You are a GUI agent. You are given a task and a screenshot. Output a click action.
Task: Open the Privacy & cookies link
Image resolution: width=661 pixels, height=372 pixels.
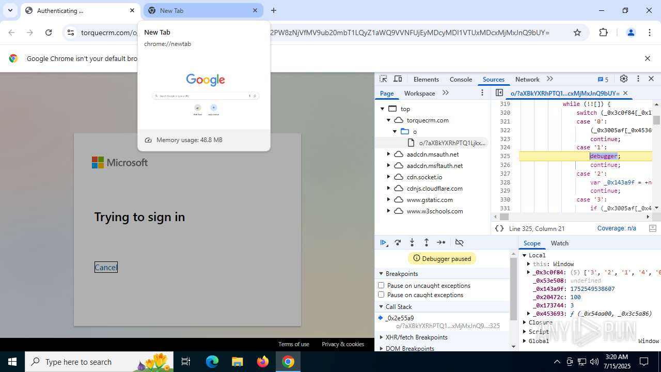click(343, 344)
